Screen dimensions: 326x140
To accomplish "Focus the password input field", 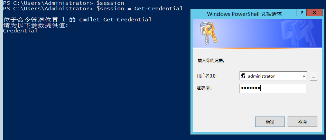I will pyautogui.click(x=273, y=88).
